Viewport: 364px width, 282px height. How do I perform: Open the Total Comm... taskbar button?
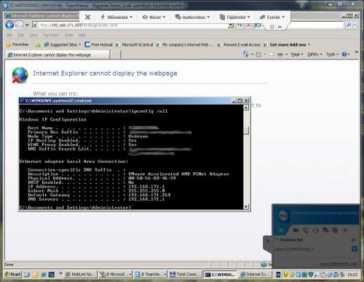coord(185,274)
